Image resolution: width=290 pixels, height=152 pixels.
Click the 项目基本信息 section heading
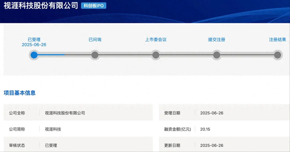[20, 93]
